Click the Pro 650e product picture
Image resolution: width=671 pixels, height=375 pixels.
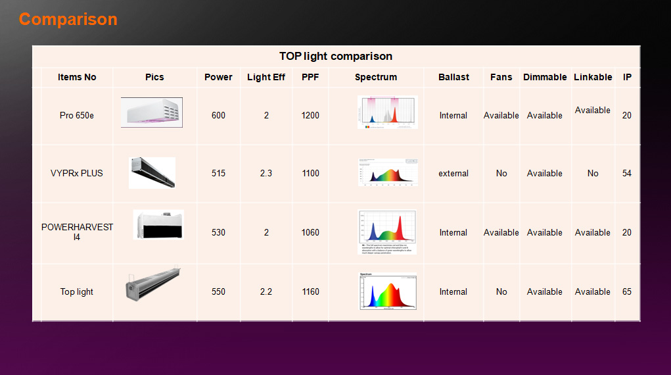152,113
